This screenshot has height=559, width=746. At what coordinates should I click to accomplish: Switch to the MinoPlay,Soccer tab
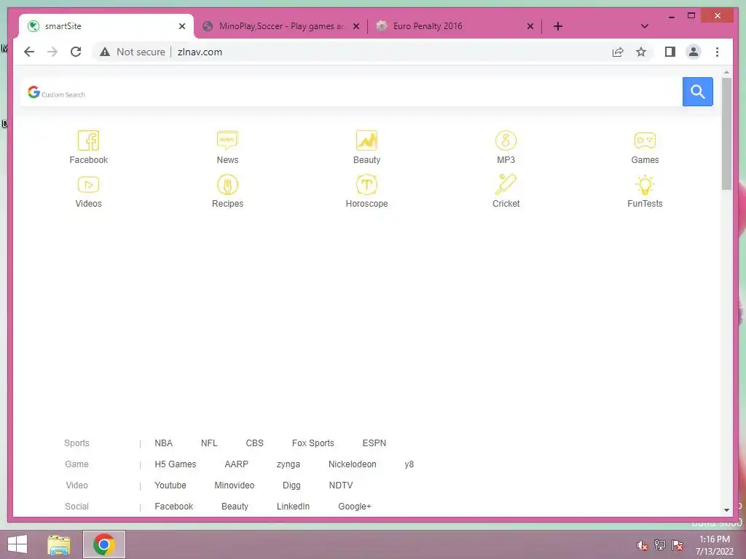click(280, 26)
